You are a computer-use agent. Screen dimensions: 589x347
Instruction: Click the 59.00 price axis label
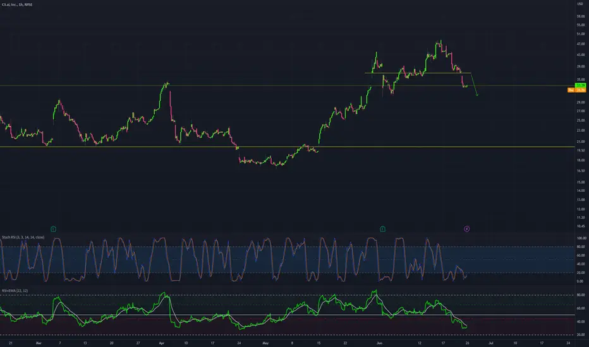(x=581, y=16)
